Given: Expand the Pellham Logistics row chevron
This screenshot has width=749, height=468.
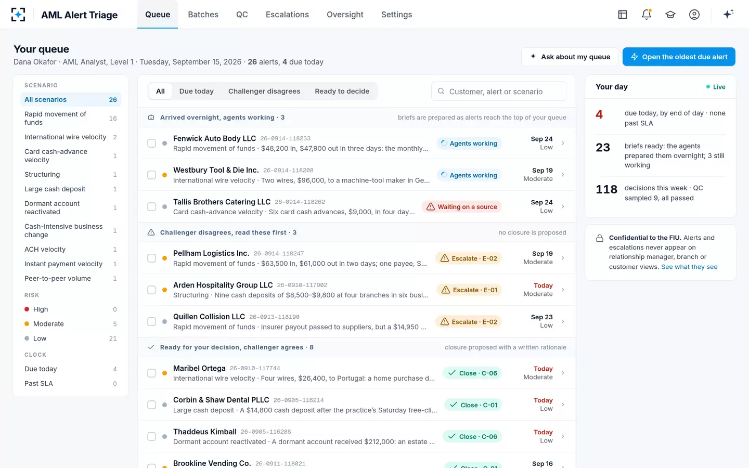Looking at the screenshot, I should [563, 258].
